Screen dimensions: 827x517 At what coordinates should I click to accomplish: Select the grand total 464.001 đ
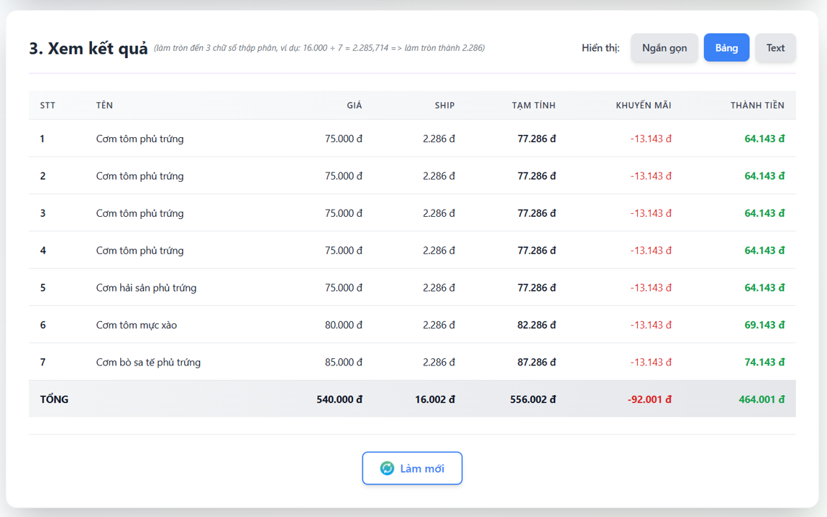[761, 399]
